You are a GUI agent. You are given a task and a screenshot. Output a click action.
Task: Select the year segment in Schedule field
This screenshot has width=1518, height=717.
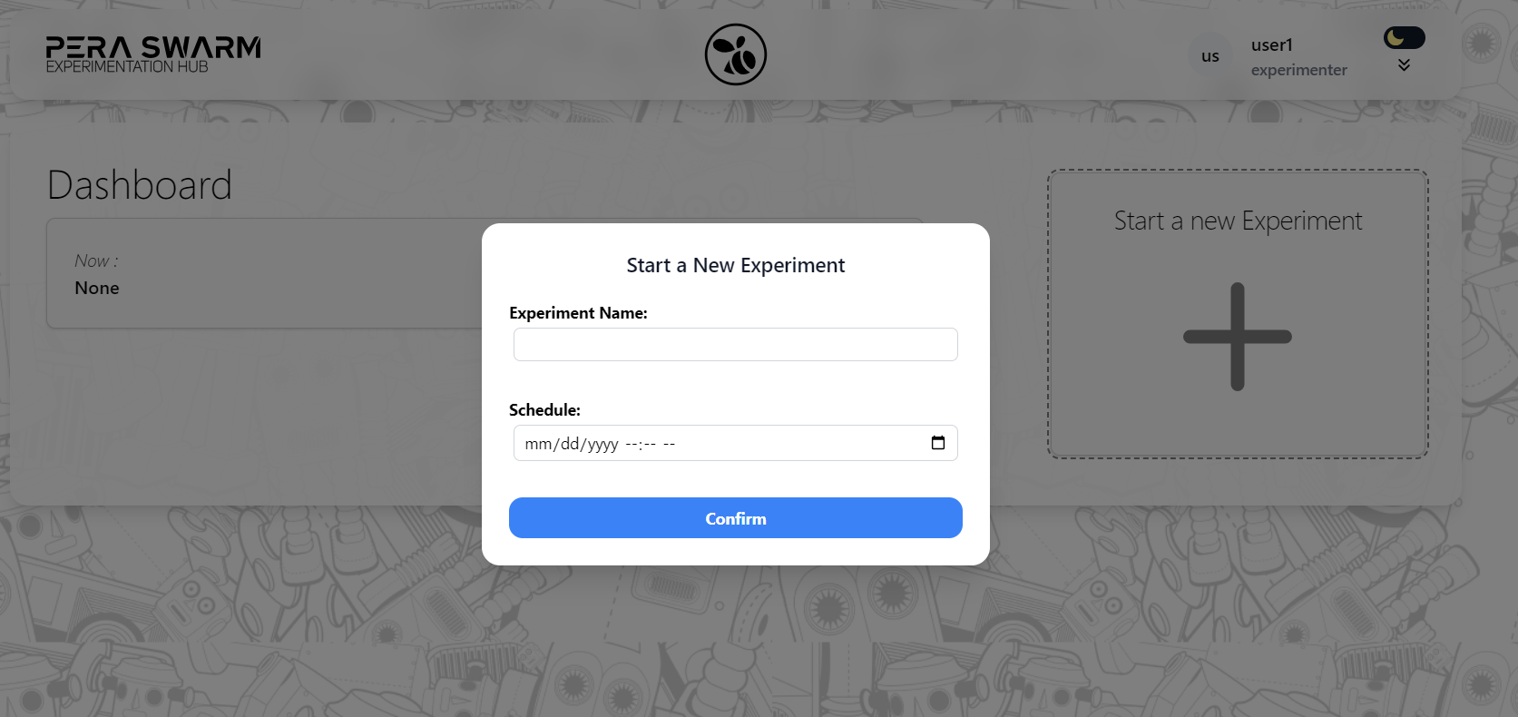click(x=602, y=444)
